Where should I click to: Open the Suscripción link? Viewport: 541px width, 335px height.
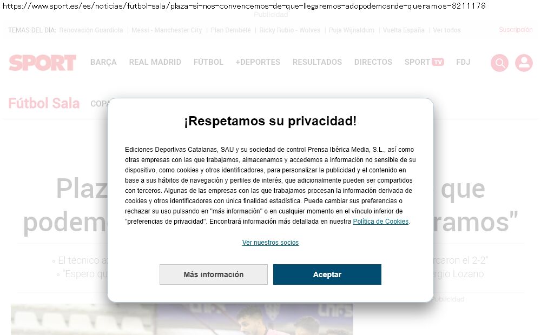[516, 30]
